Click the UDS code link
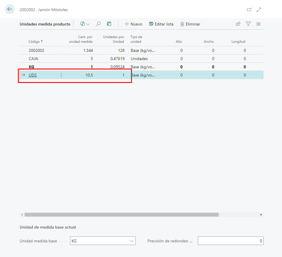 (x=33, y=75)
